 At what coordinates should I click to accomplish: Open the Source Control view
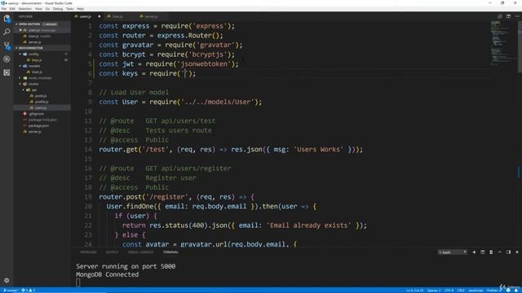[7, 46]
